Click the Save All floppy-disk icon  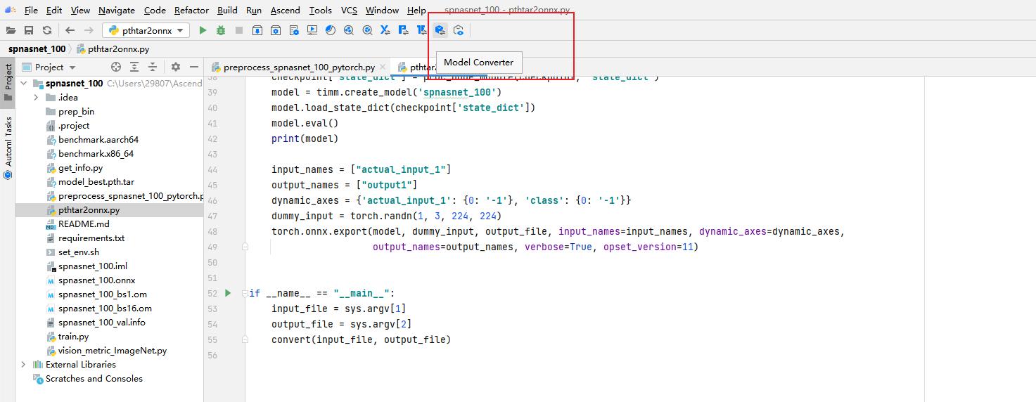pos(29,30)
